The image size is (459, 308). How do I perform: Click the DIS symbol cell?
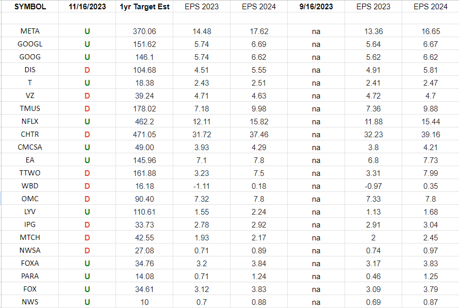(x=30, y=70)
